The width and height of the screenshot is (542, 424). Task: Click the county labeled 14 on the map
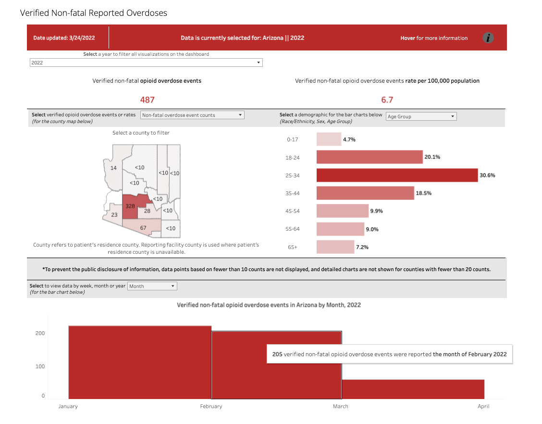(113, 168)
